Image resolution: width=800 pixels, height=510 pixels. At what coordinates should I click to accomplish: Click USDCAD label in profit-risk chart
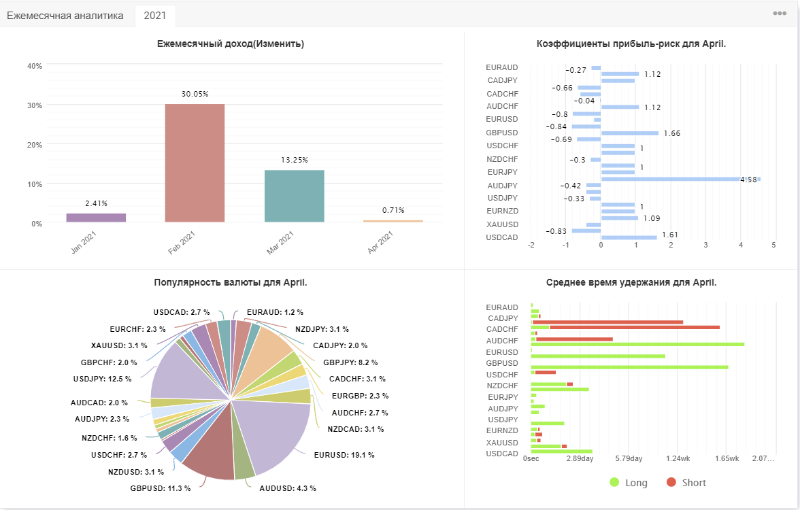(x=501, y=238)
